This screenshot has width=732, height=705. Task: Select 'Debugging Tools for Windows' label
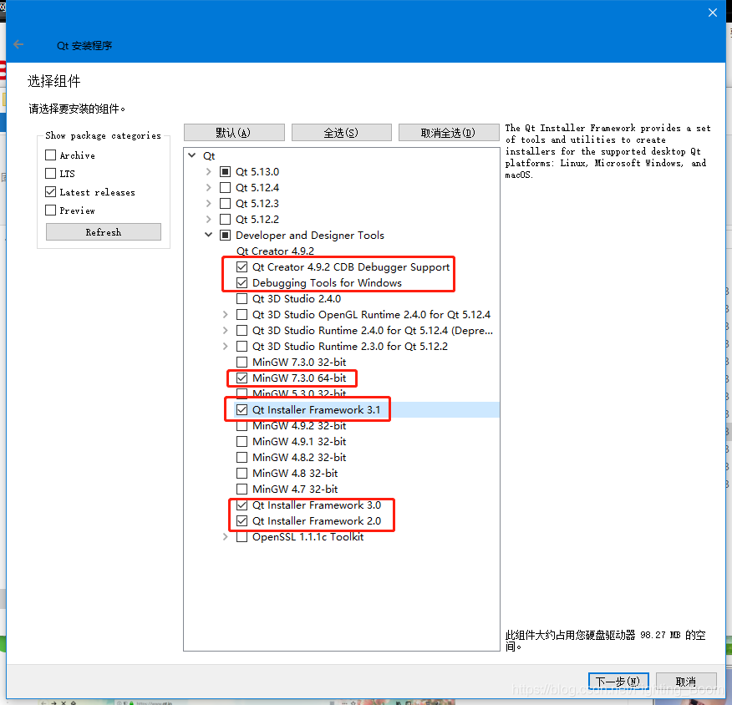[x=327, y=282]
